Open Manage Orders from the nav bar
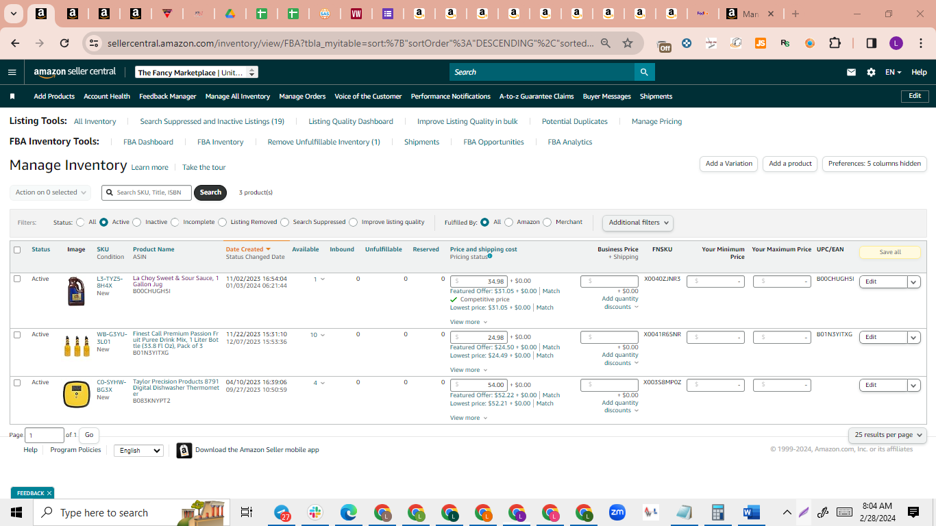This screenshot has width=936, height=526. [302, 97]
